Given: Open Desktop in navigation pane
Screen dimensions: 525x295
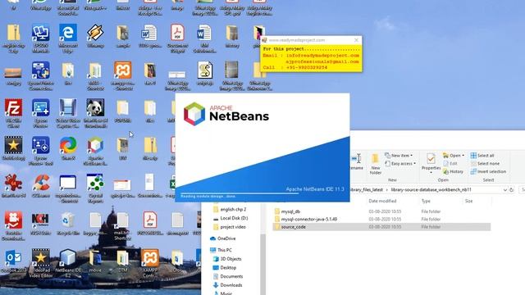Looking at the screenshot, I should click(228, 268).
